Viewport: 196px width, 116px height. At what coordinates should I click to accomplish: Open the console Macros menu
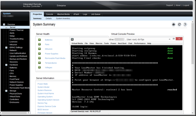click(x=99, y=43)
